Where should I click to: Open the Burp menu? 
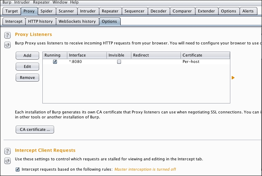point(7,2)
